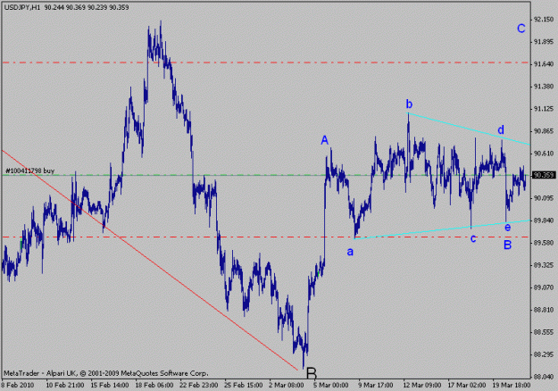The image size is (558, 391).
Task: Click the 88.040 price axis label
Action: coord(544,377)
